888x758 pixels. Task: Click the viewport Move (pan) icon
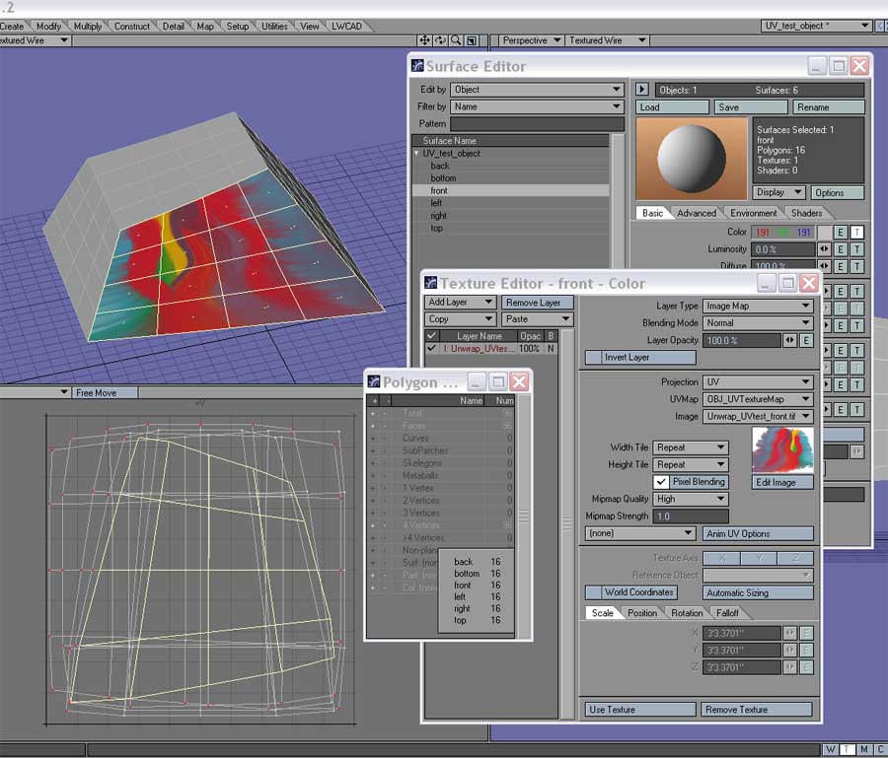click(x=424, y=40)
